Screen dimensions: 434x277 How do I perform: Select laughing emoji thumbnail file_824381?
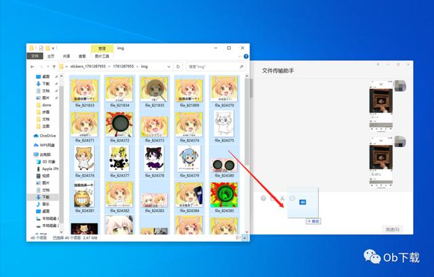(x=84, y=194)
